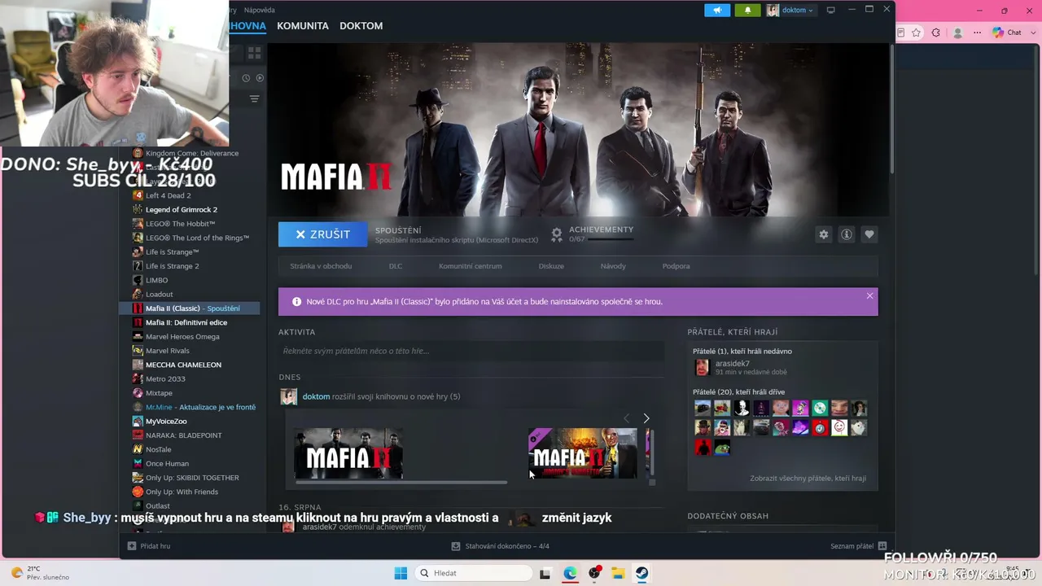Show next item in activity carousel
Screen dimensions: 1042x586
click(646, 418)
